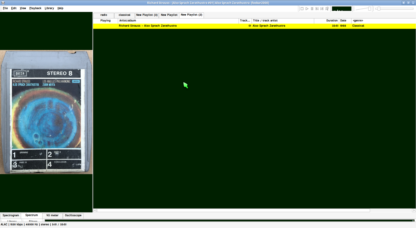Click the playlist scroll left arrow
The image size is (416, 228).
click(95, 210)
